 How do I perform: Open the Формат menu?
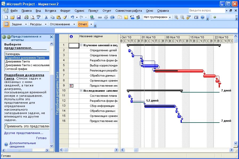[x=65, y=11]
